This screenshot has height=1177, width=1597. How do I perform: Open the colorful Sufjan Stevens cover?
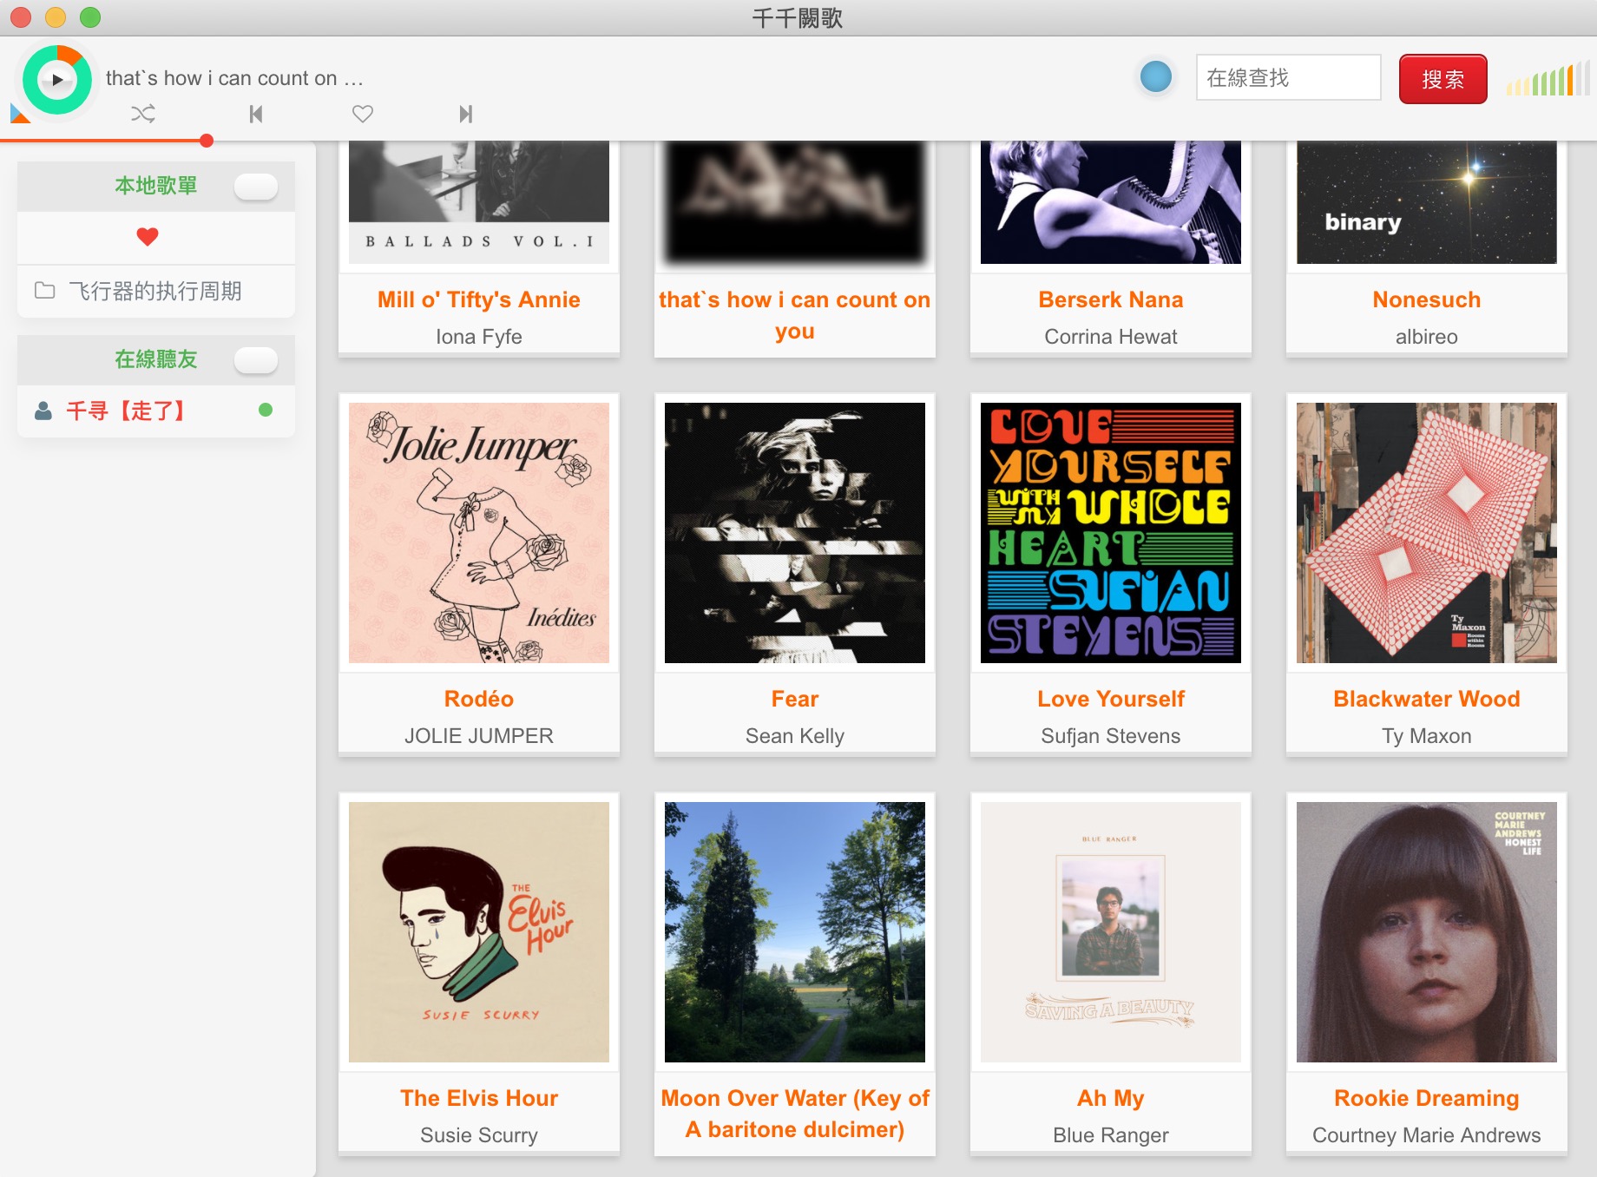pyautogui.click(x=1111, y=533)
